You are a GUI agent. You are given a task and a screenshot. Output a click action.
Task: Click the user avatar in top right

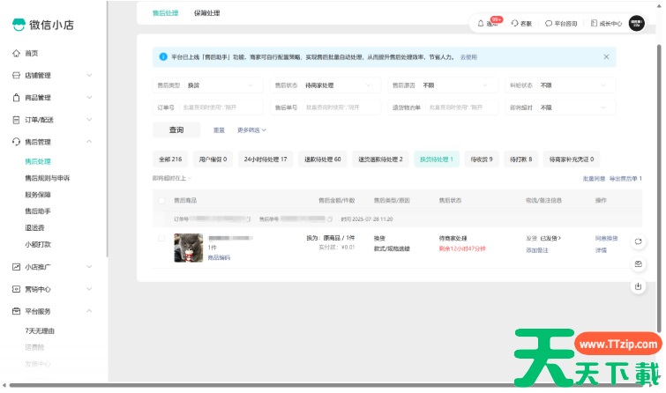click(637, 23)
